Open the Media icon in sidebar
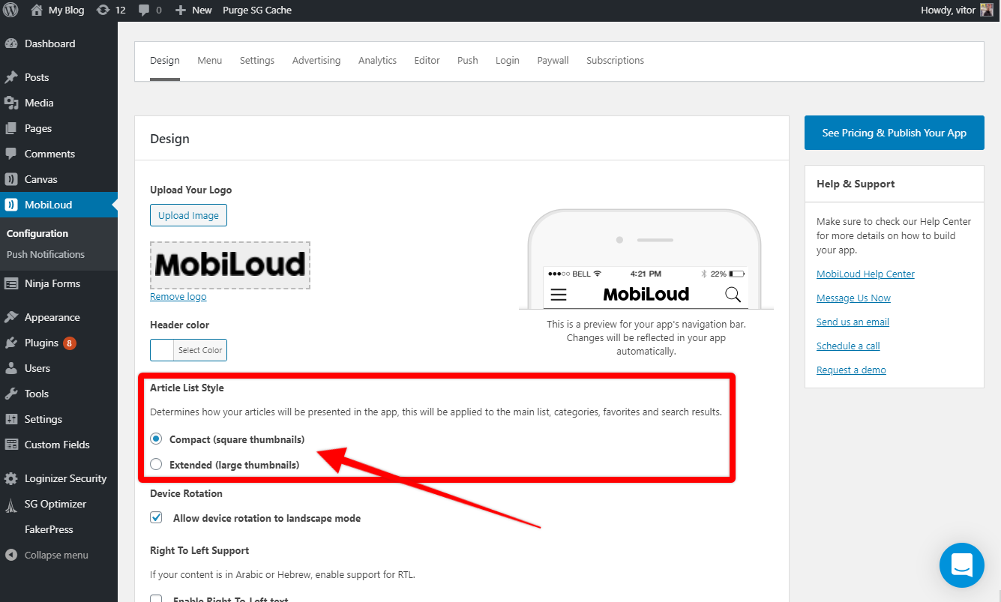 coord(11,103)
